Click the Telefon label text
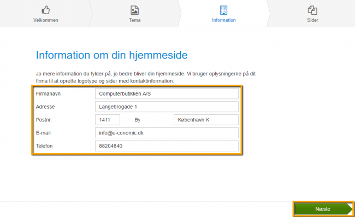Screen dimensions: 355x217 pyautogui.click(x=44, y=146)
